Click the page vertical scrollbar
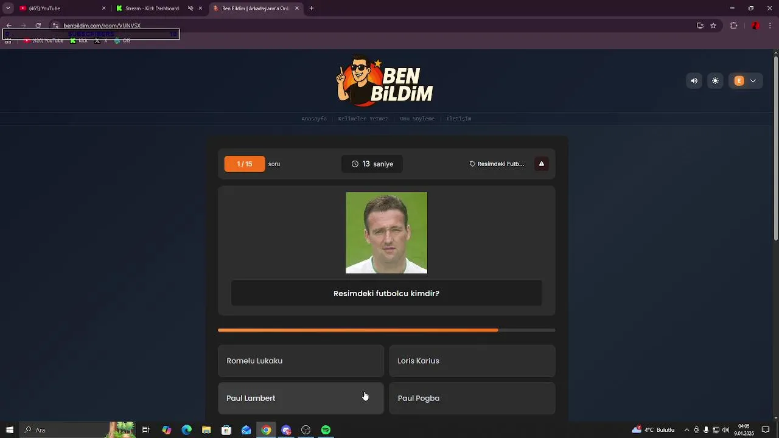This screenshot has width=779, height=438. coord(775,149)
